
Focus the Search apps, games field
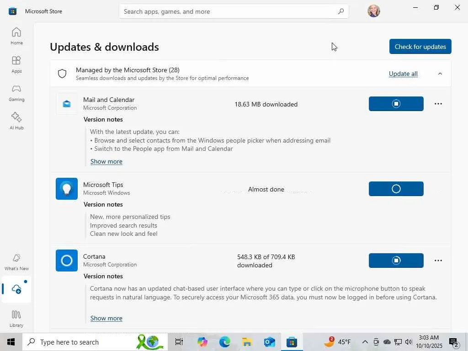click(234, 11)
